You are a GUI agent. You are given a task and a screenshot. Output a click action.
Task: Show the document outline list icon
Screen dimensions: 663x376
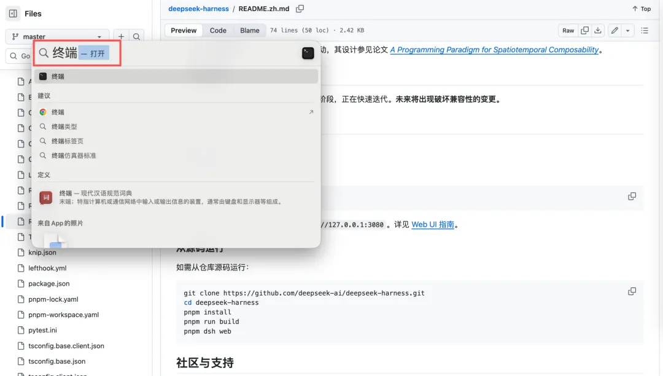(645, 31)
